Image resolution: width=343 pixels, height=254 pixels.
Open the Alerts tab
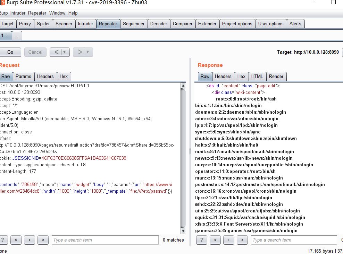295,24
